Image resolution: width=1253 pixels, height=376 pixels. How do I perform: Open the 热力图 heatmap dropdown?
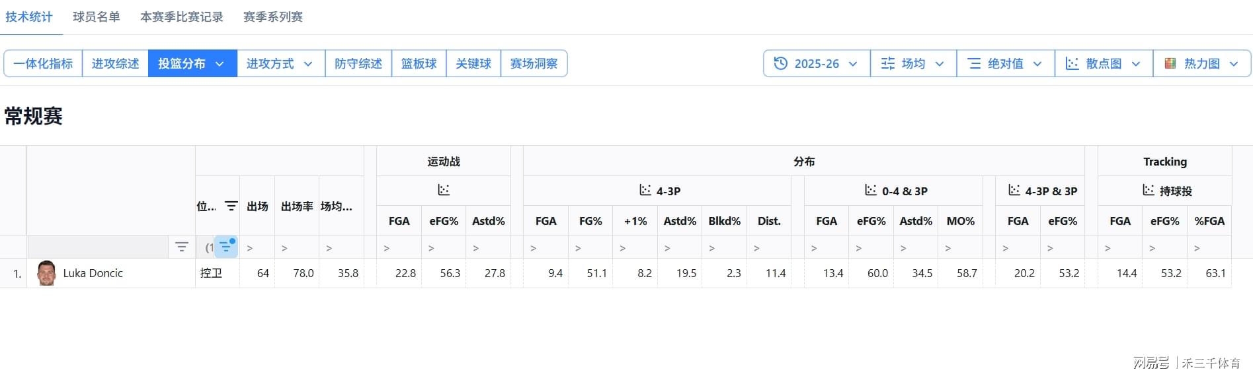(1202, 63)
